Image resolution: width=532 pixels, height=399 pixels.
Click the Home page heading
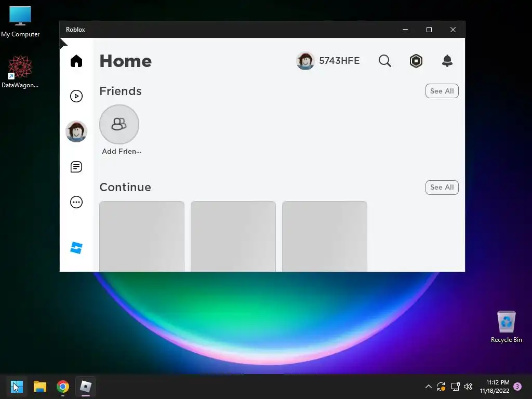126,61
